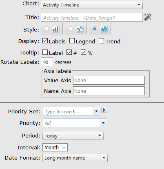164x169 pixels.
Task: Click the Rotate Labels degrees field
Action: tap(47, 62)
